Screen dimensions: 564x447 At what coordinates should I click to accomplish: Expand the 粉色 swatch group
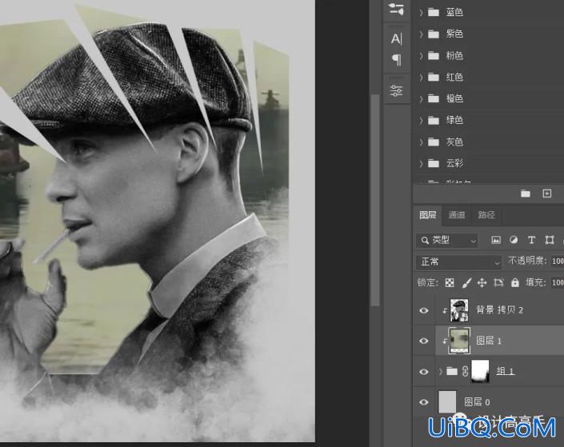point(421,56)
